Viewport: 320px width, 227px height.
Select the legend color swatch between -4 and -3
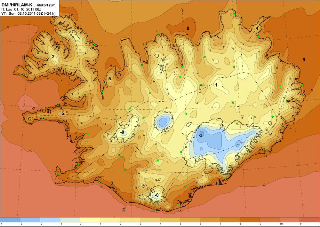click(11, 220)
